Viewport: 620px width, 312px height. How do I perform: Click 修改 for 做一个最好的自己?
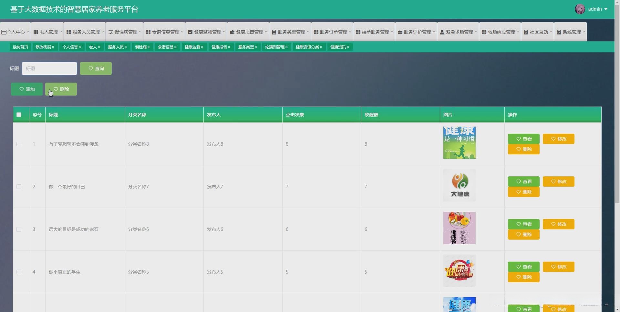pos(559,181)
